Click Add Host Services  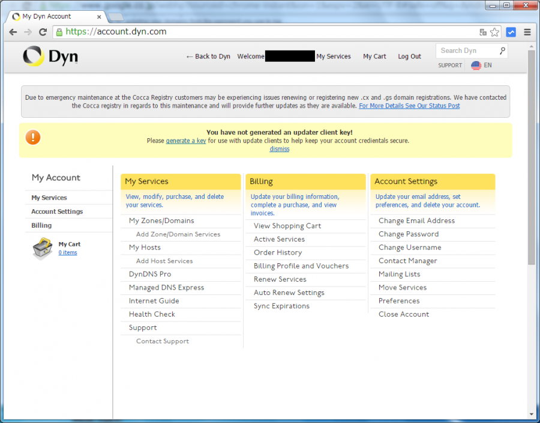click(164, 261)
